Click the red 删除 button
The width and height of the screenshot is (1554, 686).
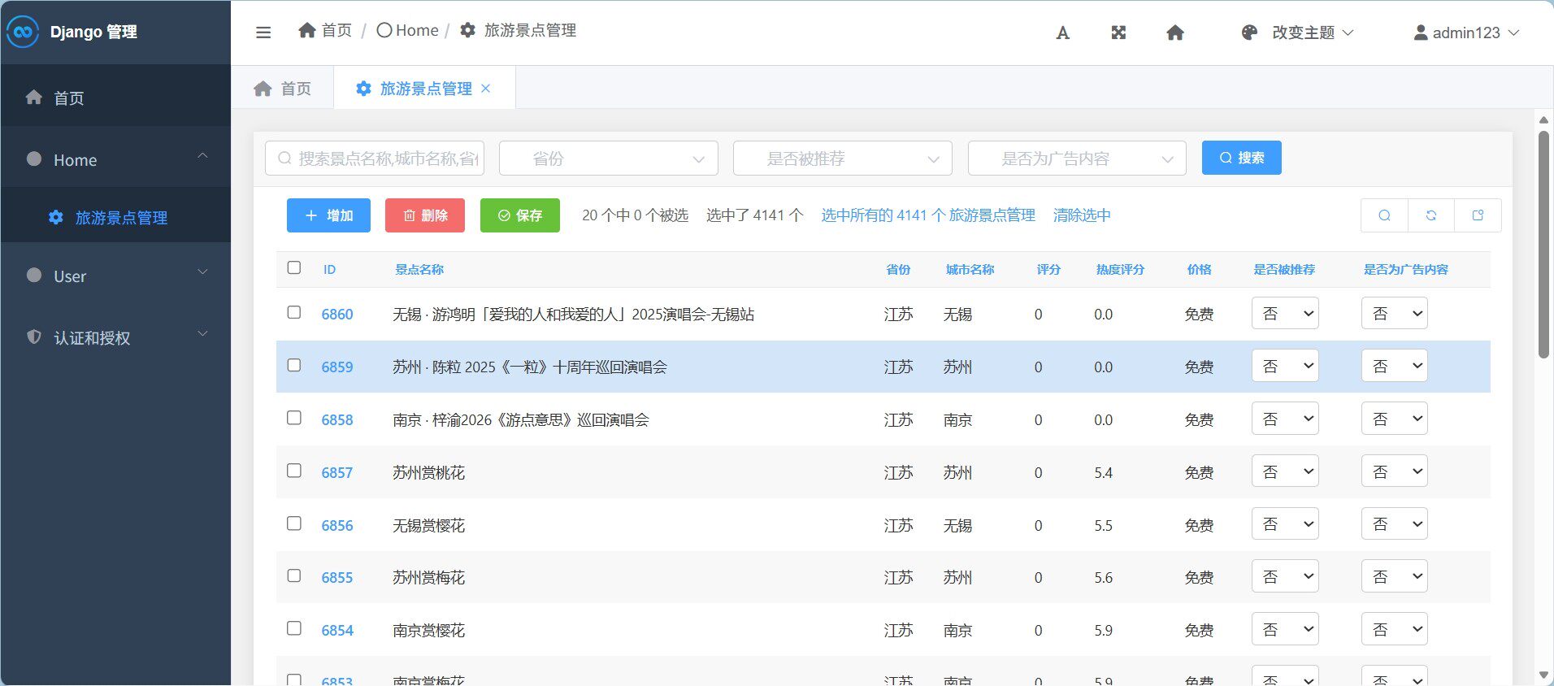pos(425,215)
